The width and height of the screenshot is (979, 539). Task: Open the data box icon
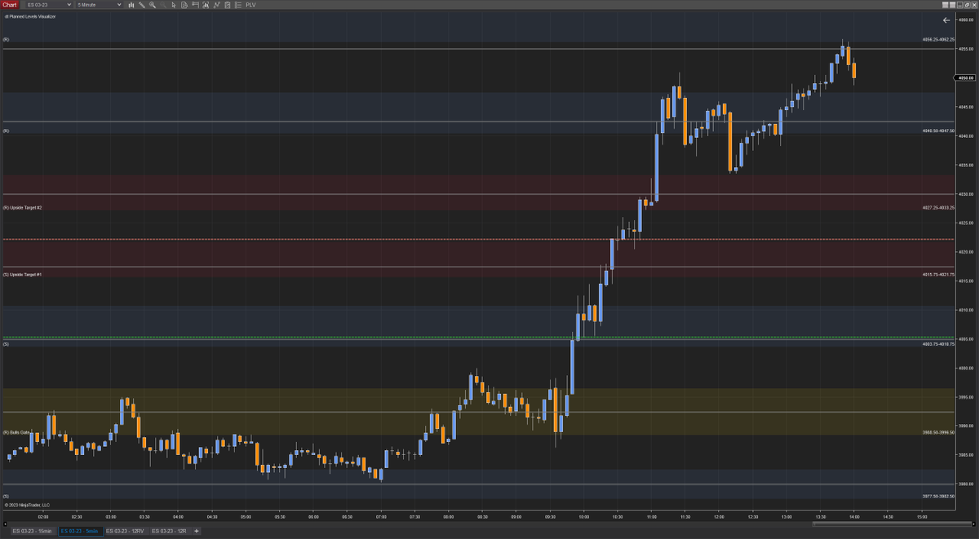point(205,5)
